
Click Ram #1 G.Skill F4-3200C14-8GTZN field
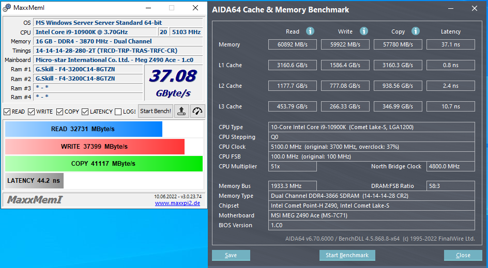[x=88, y=69]
